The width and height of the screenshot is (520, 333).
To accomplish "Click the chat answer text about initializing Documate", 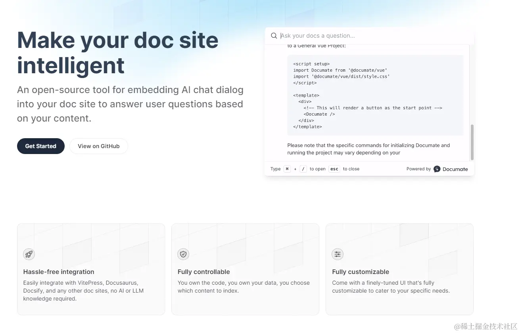I will (x=368, y=149).
